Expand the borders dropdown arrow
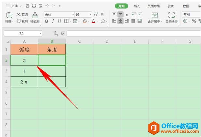Image resolution: width=201 pixels, height=137 pixels. pyautogui.click(x=70, y=21)
